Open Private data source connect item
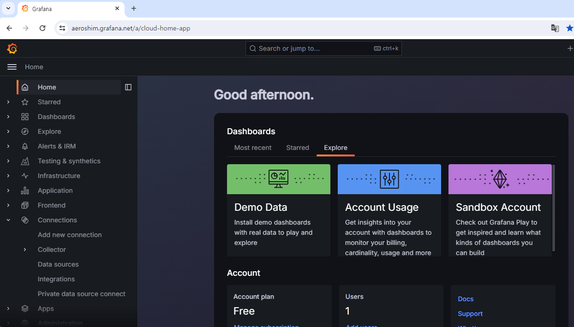Image resolution: width=574 pixels, height=327 pixels. (x=82, y=294)
